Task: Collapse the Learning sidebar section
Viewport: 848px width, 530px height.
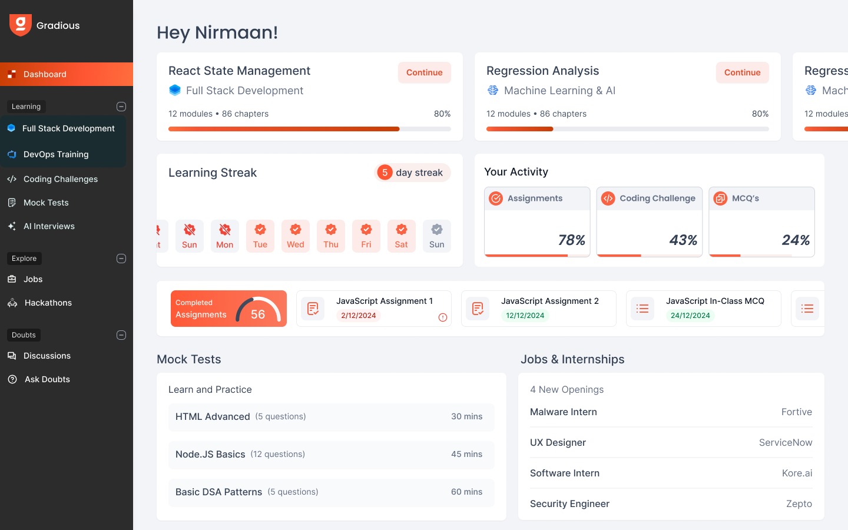Action: [x=121, y=107]
